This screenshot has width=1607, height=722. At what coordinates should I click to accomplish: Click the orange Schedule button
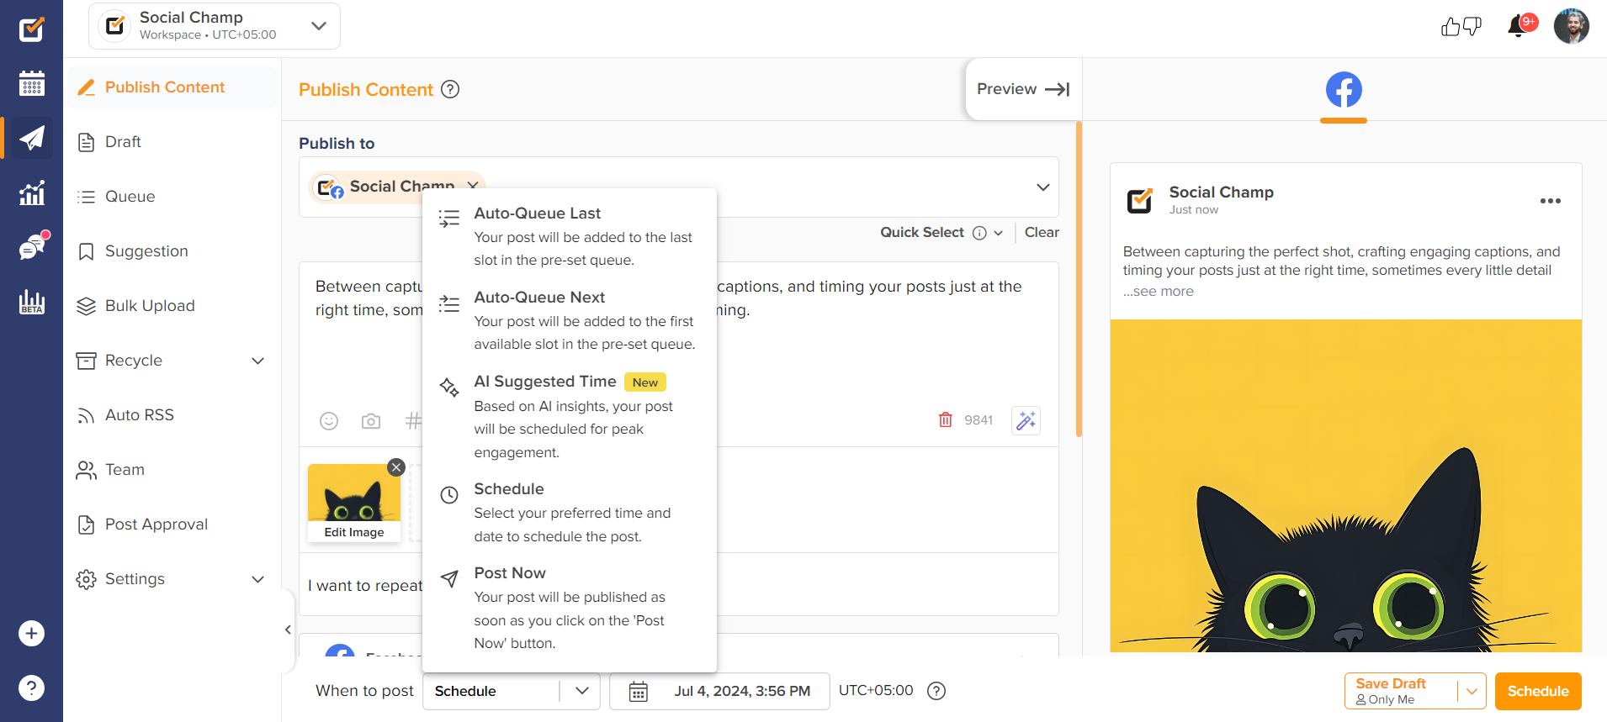pos(1537,691)
